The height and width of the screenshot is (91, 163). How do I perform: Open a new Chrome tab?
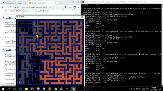point(57,3)
